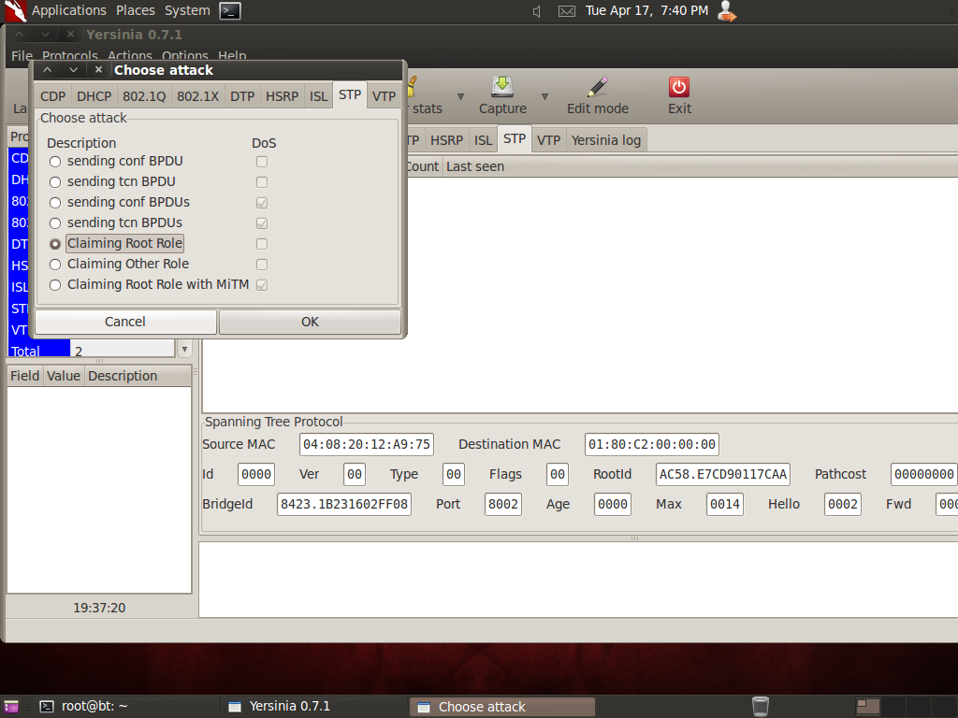This screenshot has width=958, height=718.
Task: Close the Choose attack dialog with X
Action: tap(98, 69)
